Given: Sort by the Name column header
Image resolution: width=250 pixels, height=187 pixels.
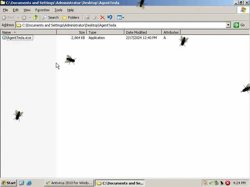Looking at the screenshot, I should (28, 32).
